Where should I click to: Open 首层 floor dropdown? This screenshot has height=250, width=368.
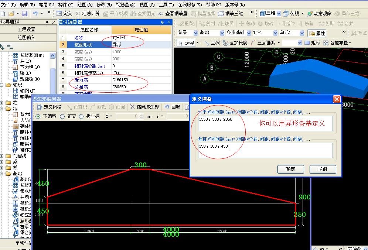[195, 33]
